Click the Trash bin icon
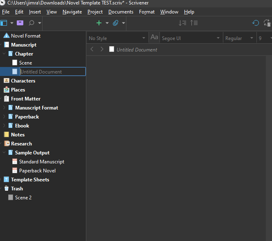Screen dimensions: 272x241 click(x=7, y=188)
